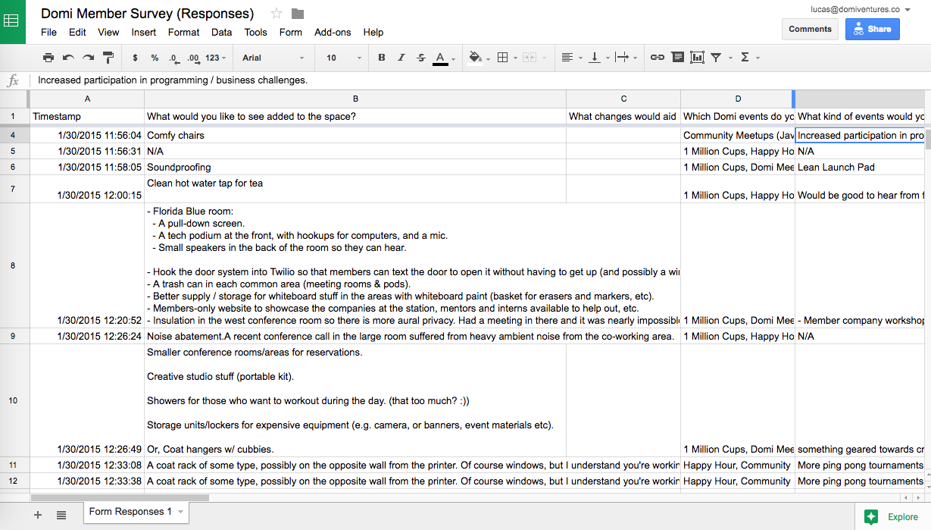The width and height of the screenshot is (931, 530).
Task: Format as percent icon
Action: tap(155, 58)
